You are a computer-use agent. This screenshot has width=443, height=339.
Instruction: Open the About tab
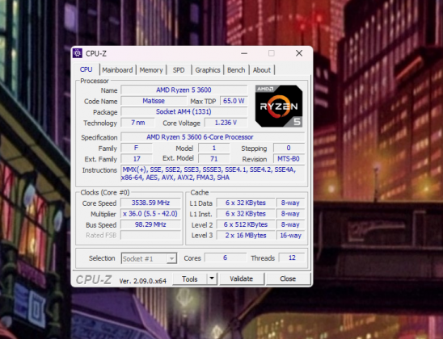point(262,70)
